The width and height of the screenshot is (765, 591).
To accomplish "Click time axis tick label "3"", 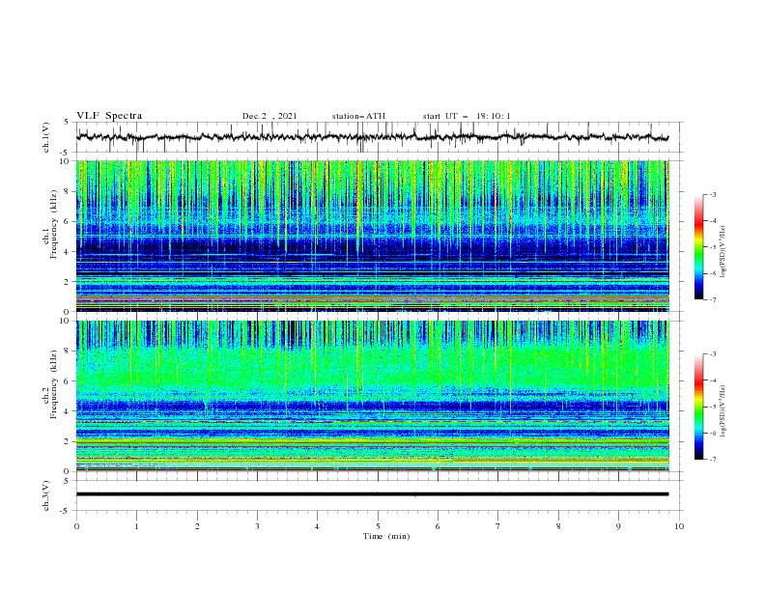I will click(x=257, y=526).
